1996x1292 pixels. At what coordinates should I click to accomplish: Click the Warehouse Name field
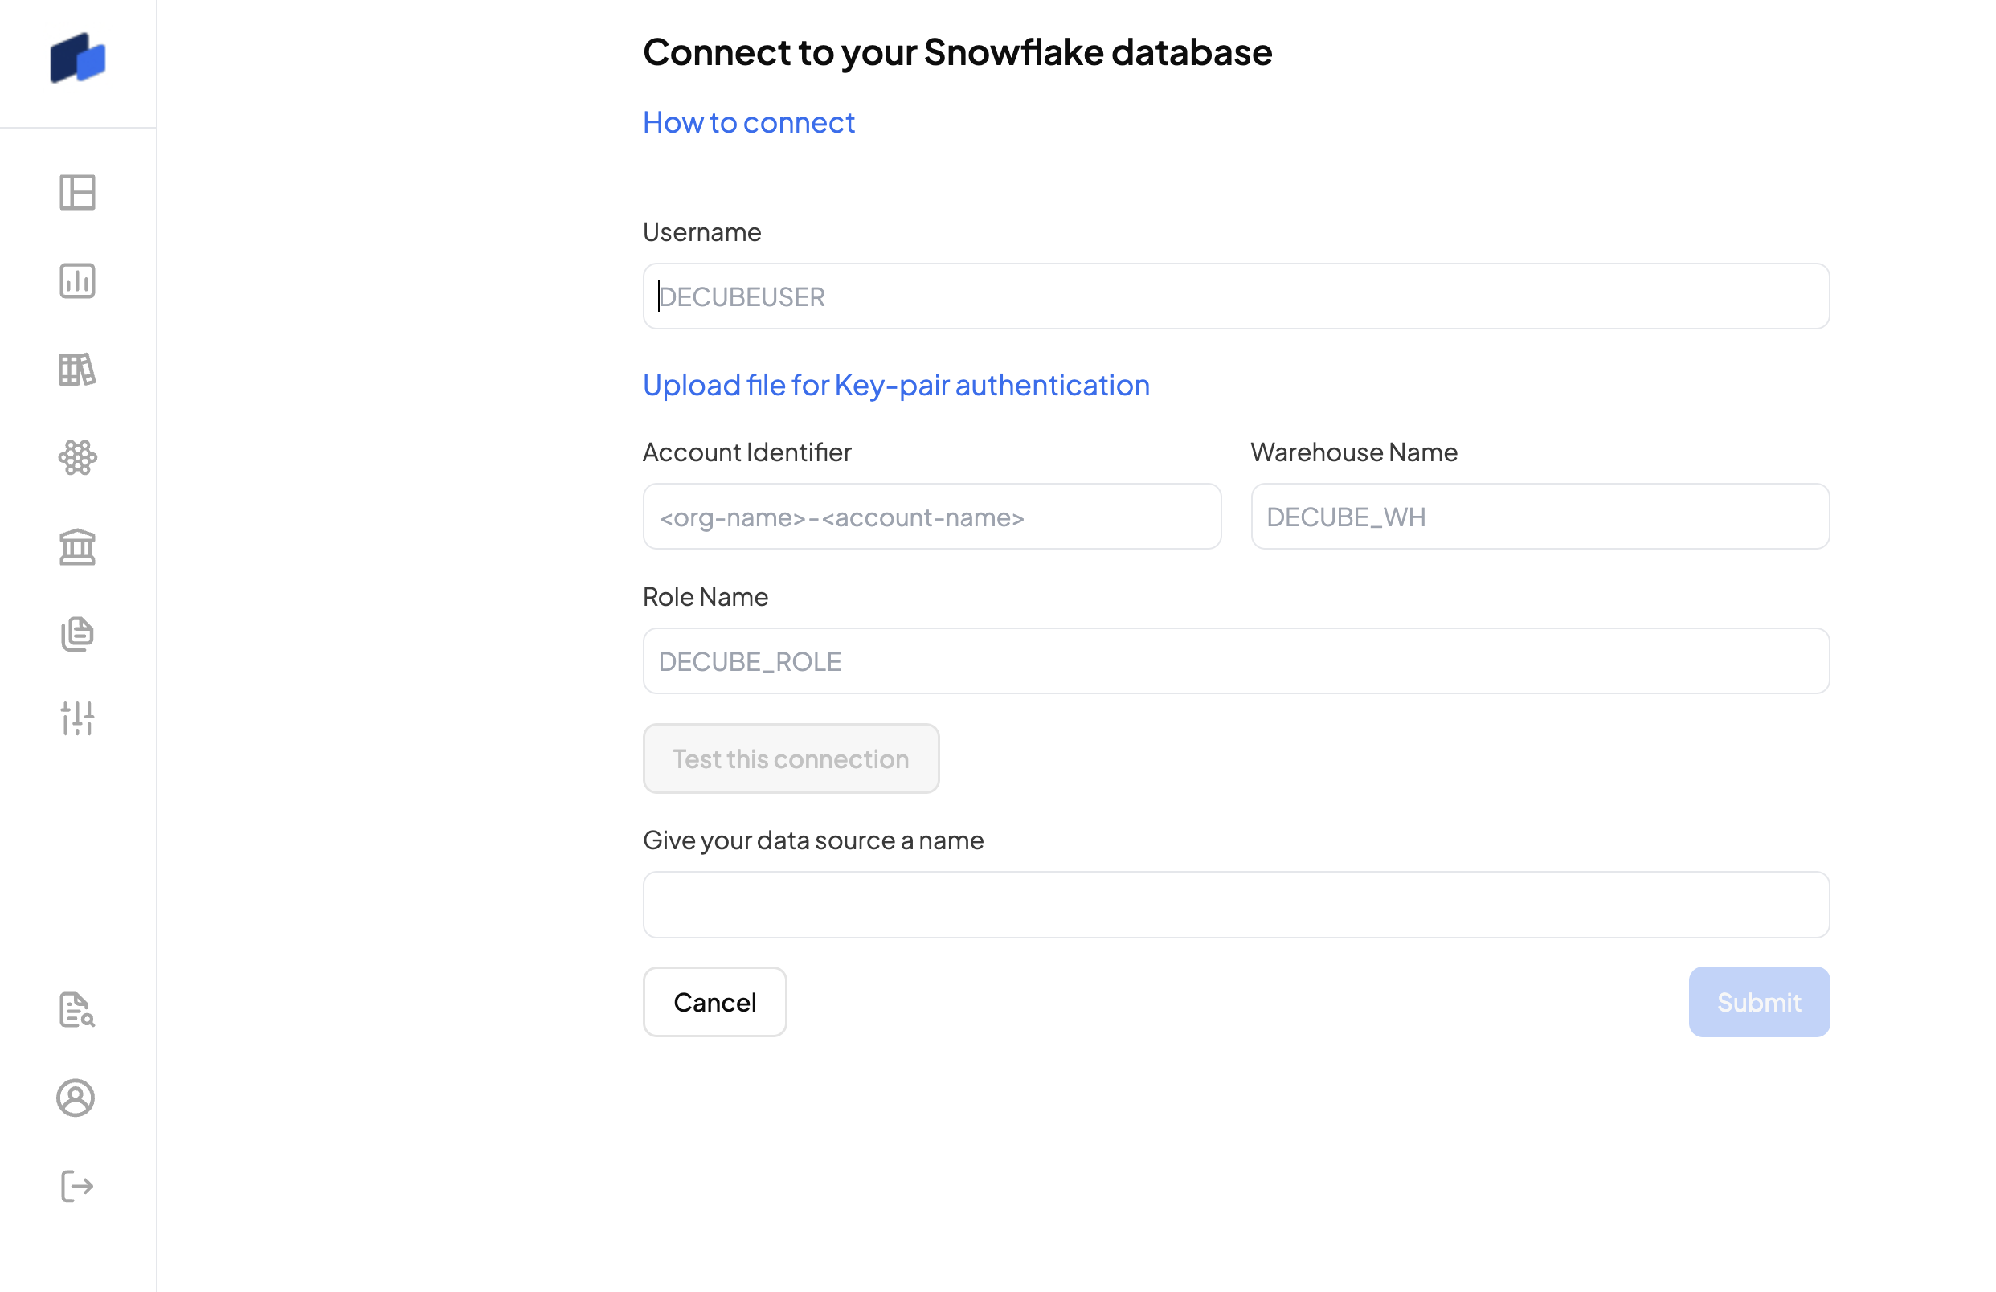[x=1539, y=517]
